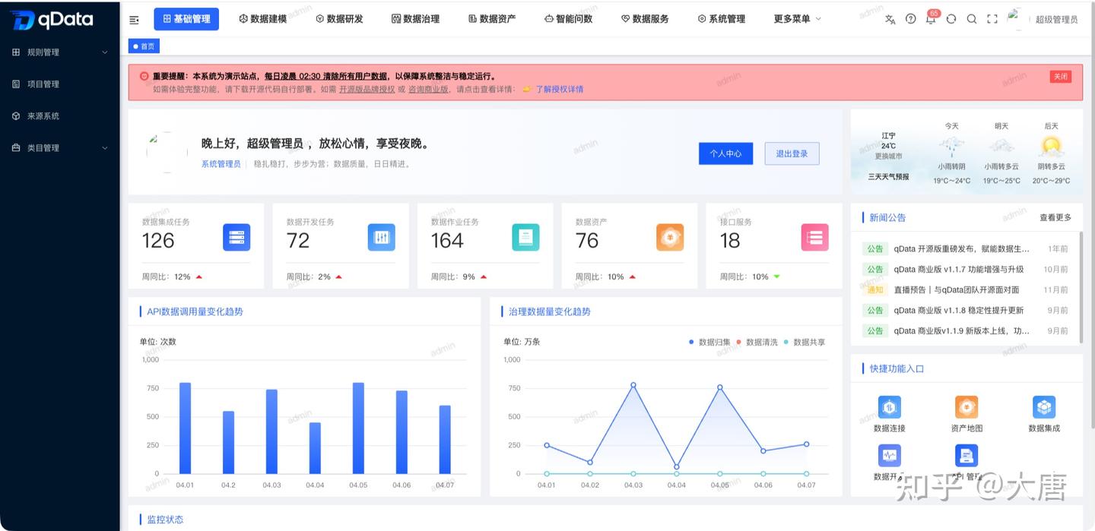
Task: Open 项目管理 in sidebar
Action: [60, 84]
